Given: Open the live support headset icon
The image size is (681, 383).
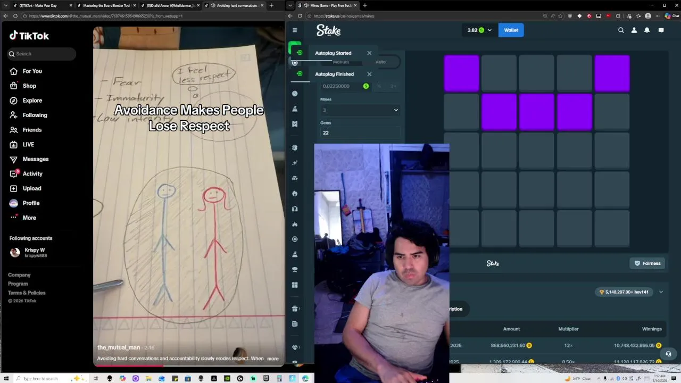Looking at the screenshot, I should tap(668, 354).
